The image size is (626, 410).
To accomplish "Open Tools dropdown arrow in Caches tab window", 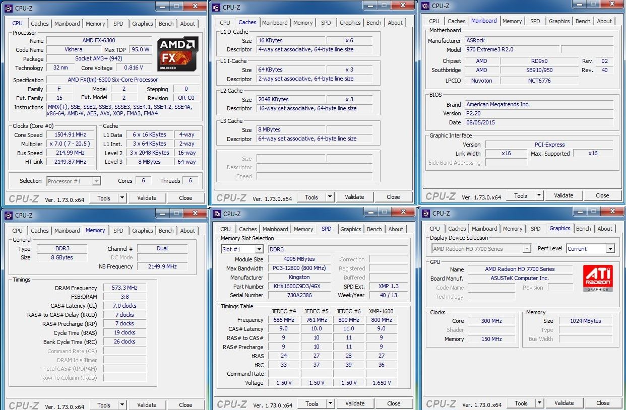I will tap(330, 197).
